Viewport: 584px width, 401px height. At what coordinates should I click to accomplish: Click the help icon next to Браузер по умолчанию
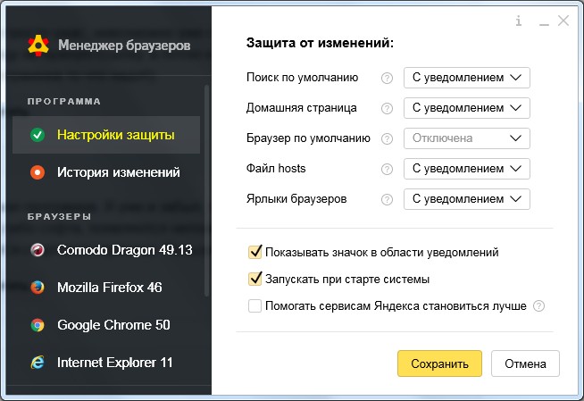[x=387, y=139]
